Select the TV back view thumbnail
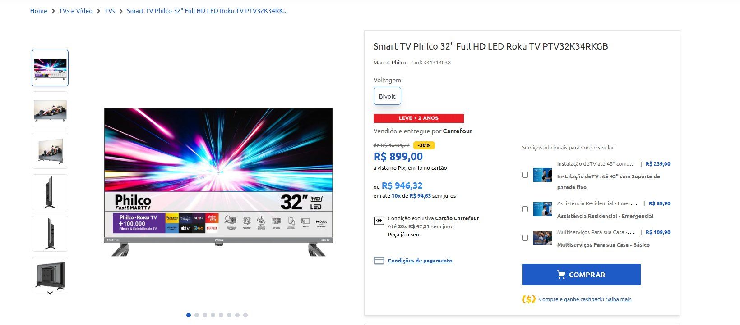Image resolution: width=740 pixels, height=325 pixels. [x=50, y=275]
